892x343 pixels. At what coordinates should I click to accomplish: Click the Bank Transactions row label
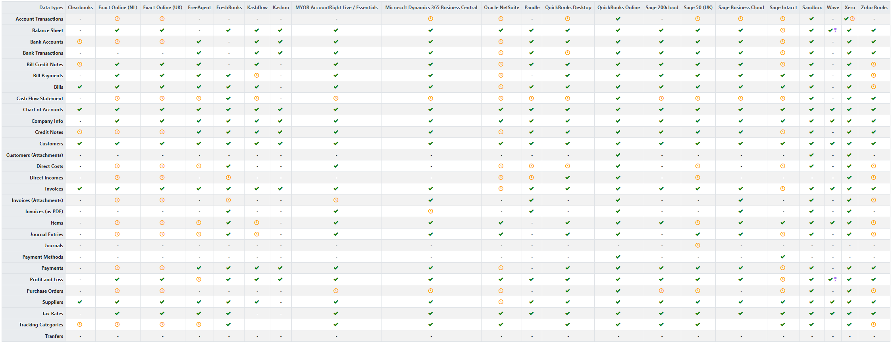pos(43,53)
